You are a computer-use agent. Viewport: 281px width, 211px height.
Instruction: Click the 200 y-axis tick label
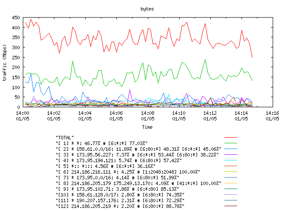coord(16,67)
